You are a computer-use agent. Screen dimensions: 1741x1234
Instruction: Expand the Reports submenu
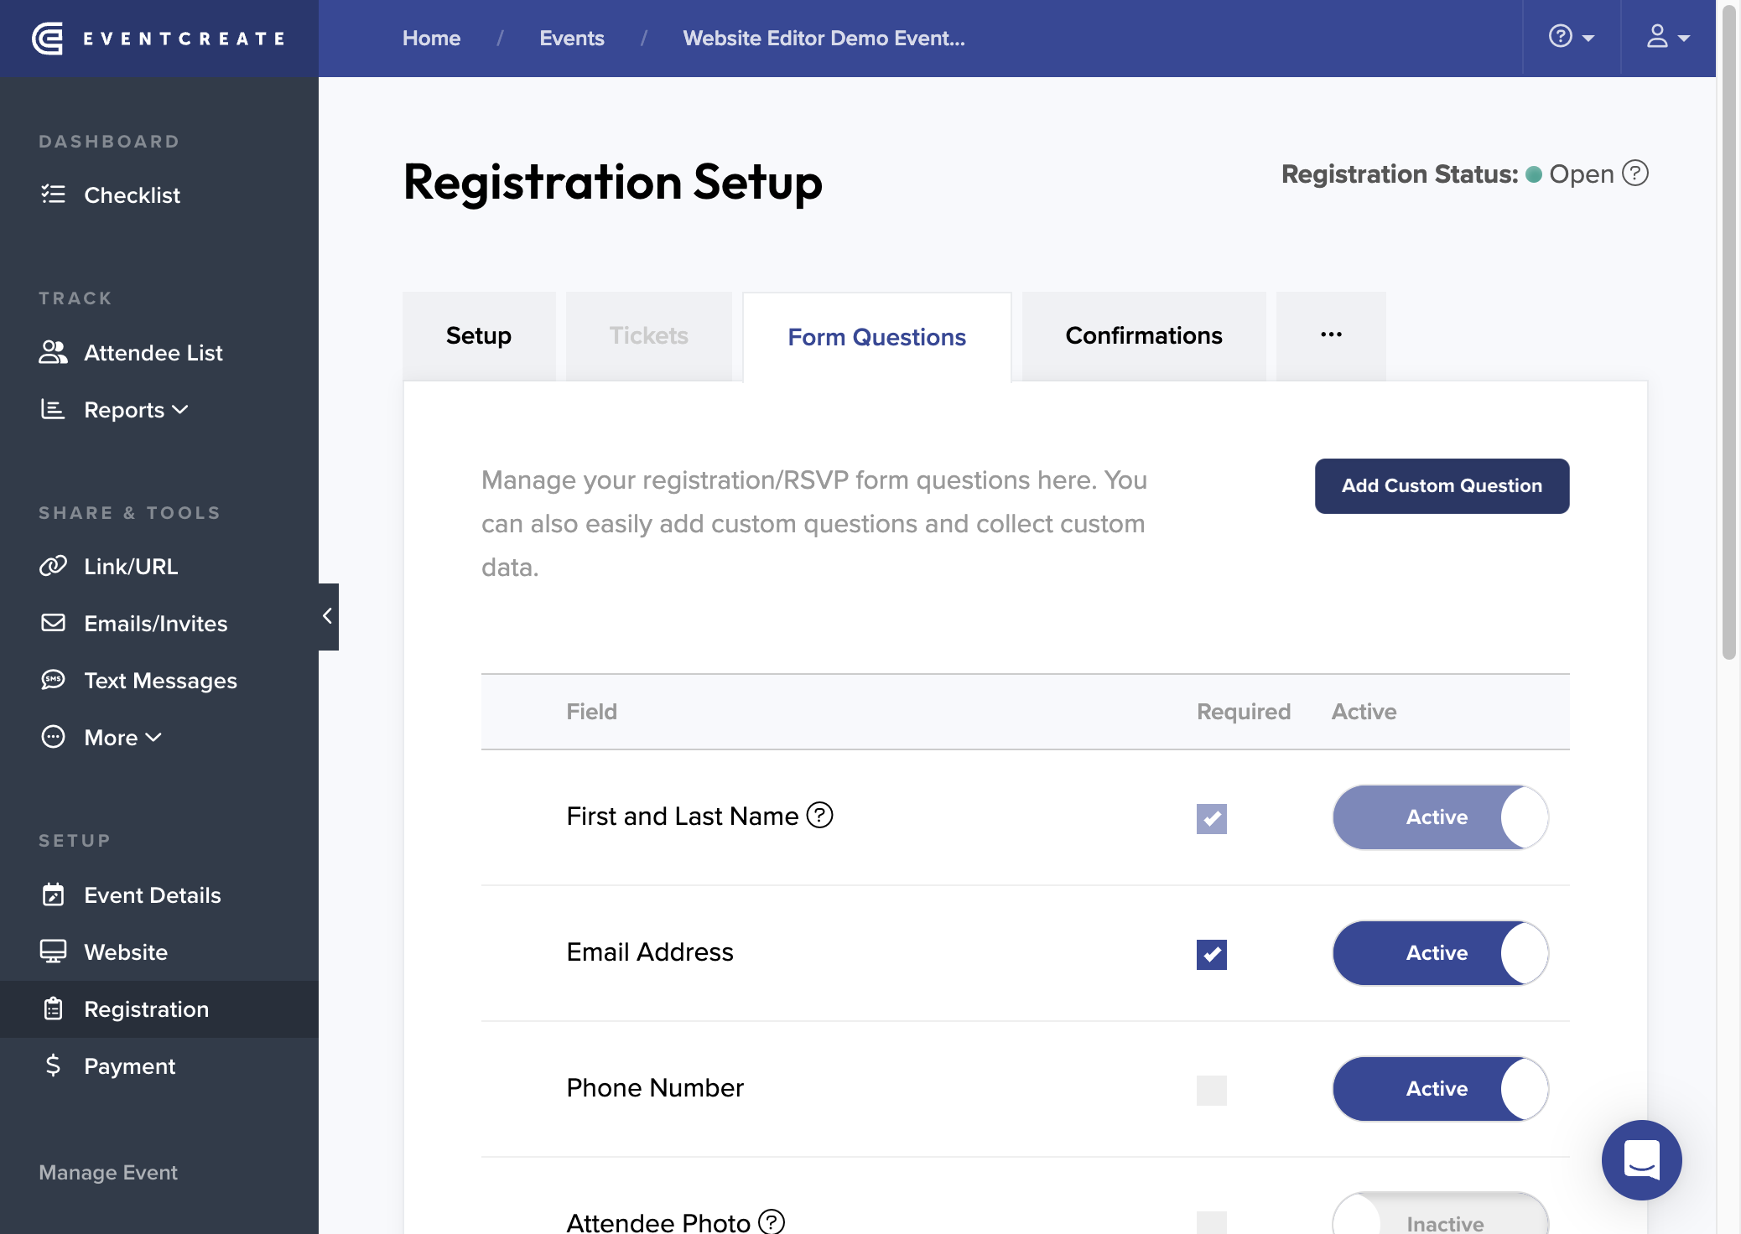114,410
